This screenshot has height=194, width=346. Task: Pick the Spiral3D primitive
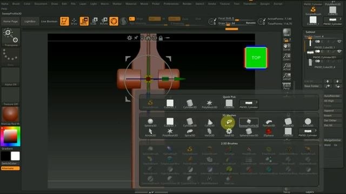click(x=190, y=133)
